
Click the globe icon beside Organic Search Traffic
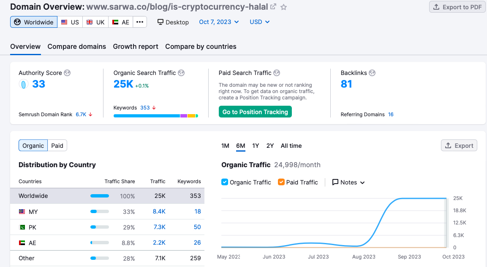[181, 73]
